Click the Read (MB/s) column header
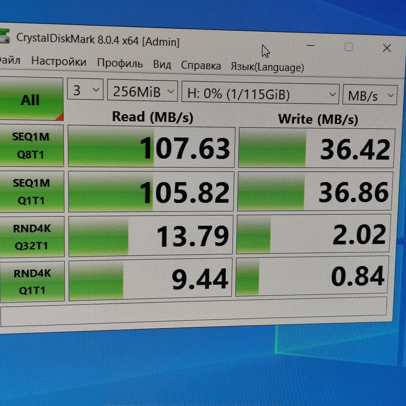Viewport: 406px width, 406px height. (153, 117)
